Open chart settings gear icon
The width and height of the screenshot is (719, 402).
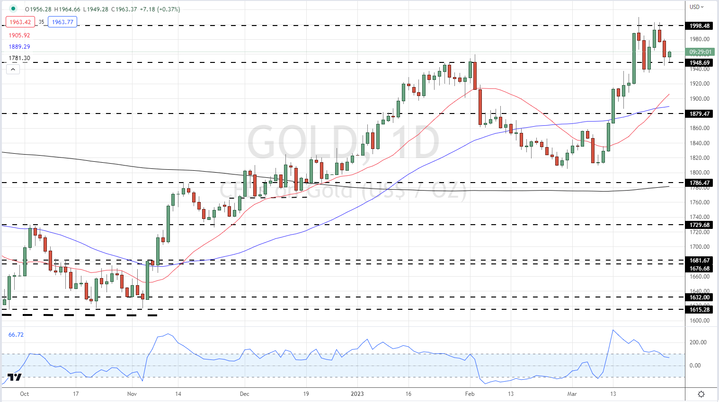(701, 394)
